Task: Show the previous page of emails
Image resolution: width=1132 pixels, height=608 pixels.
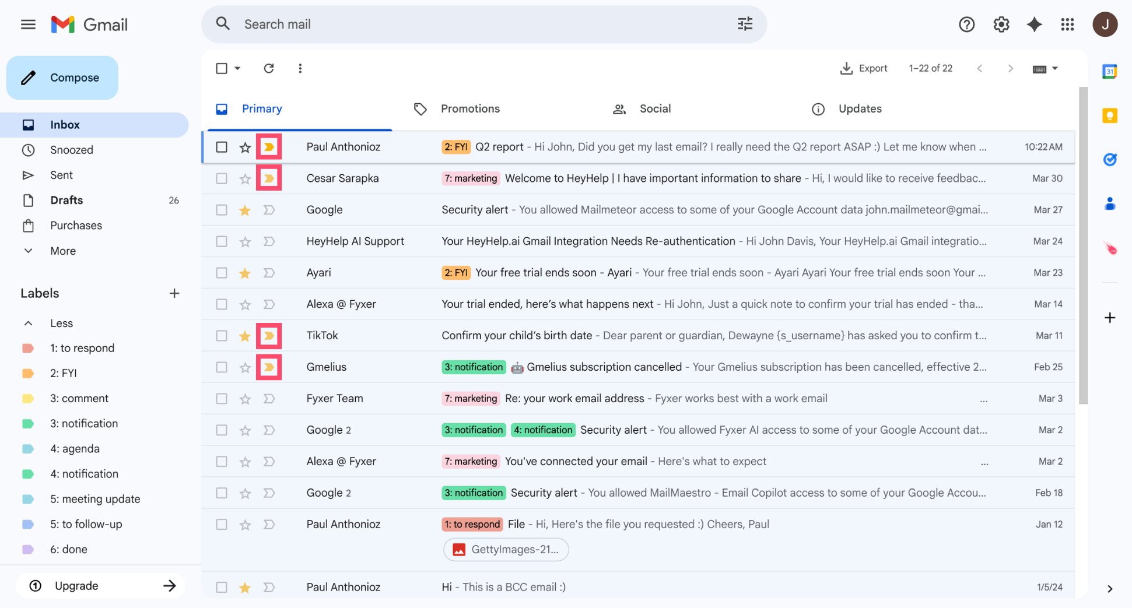Action: tap(980, 68)
